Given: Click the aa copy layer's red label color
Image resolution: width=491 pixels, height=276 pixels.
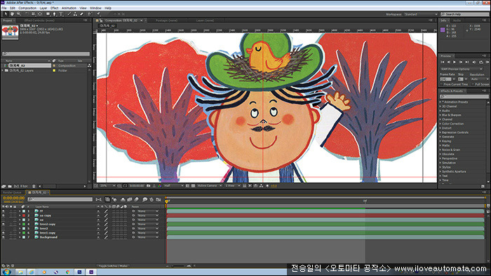Looking at the screenshot, I should coord(24,215).
